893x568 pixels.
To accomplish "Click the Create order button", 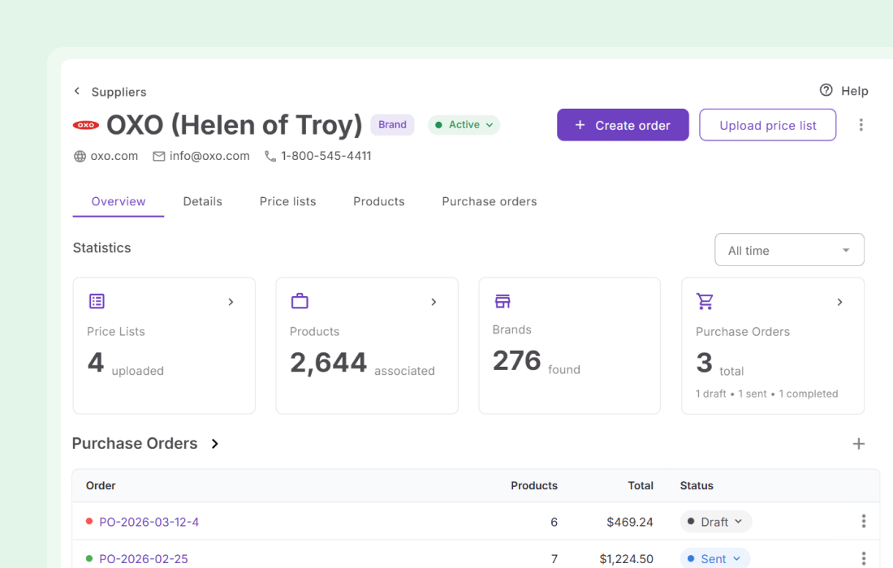I will coord(623,124).
